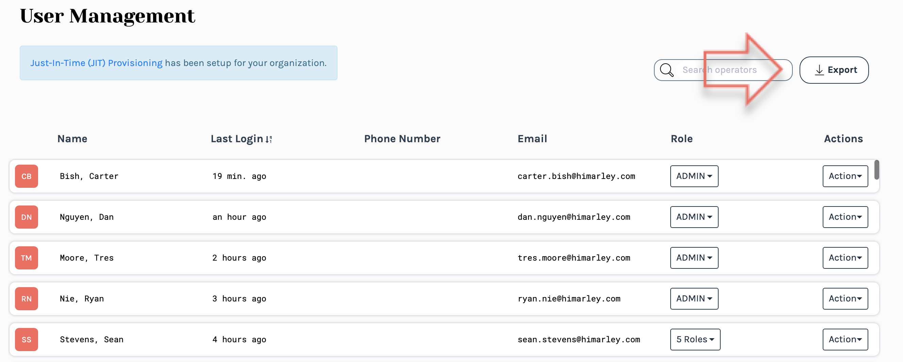Open the Action menu for Ryan Nie
This screenshot has height=362, width=903.
point(845,299)
